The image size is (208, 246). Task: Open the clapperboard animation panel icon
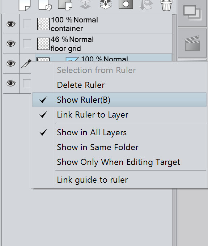point(192,43)
